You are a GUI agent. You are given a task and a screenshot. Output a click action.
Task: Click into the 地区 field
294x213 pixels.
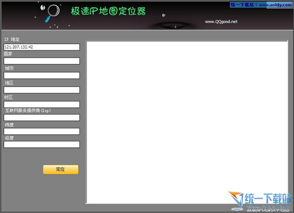click(x=42, y=90)
